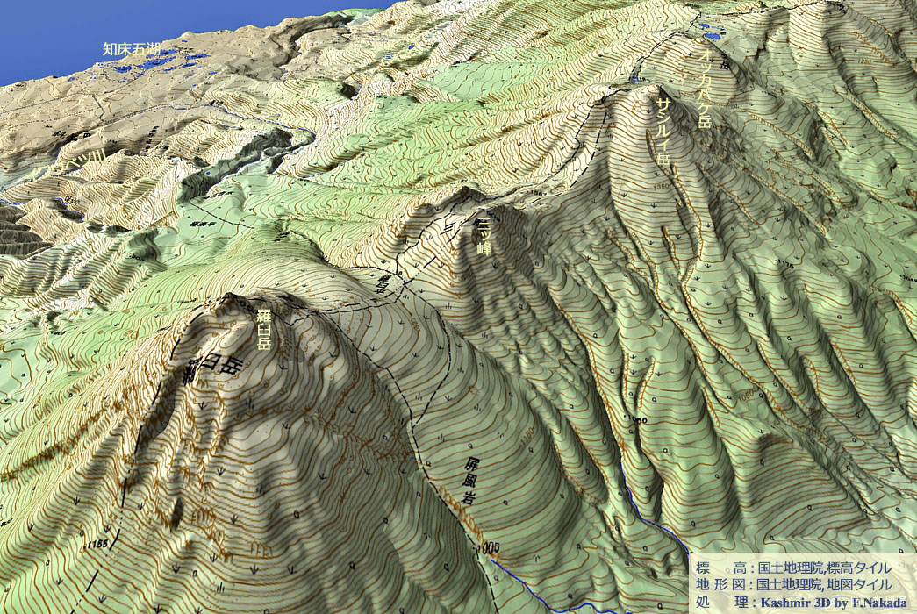
Task: Click the yellow 知床五湖 label
Action: 132,49
